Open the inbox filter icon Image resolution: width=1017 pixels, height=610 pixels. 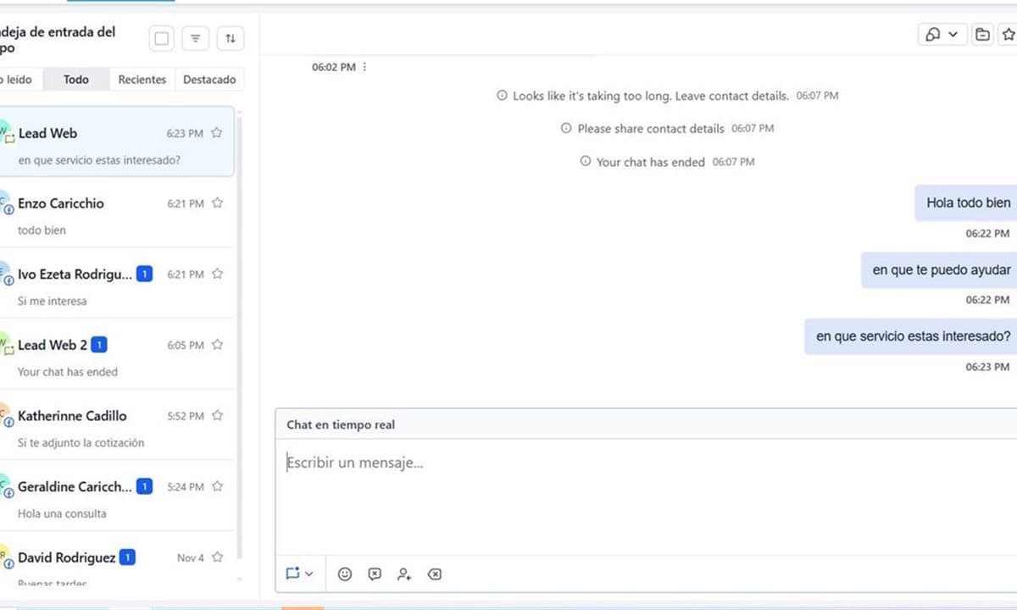point(195,38)
